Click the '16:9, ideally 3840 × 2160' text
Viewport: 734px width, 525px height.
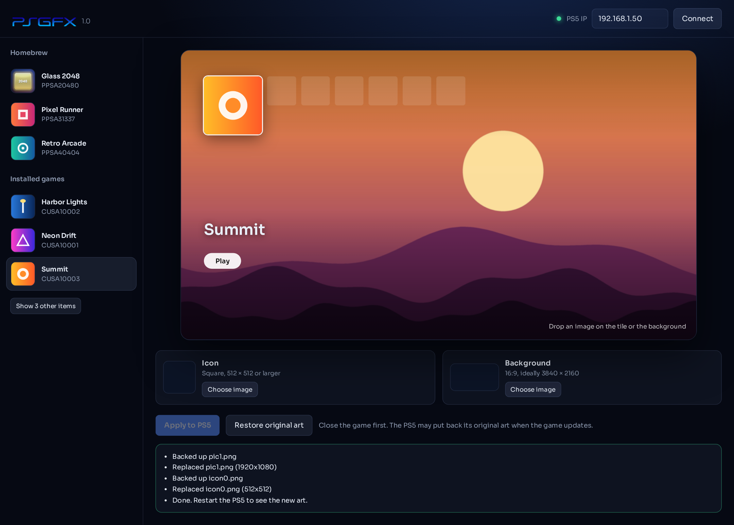click(542, 373)
